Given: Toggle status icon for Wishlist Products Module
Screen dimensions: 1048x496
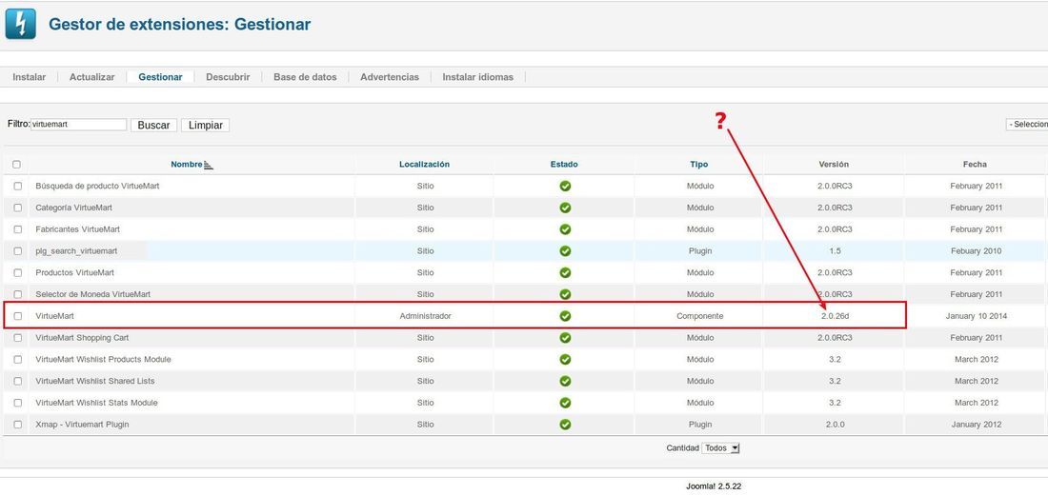Looking at the screenshot, I should pos(565,359).
